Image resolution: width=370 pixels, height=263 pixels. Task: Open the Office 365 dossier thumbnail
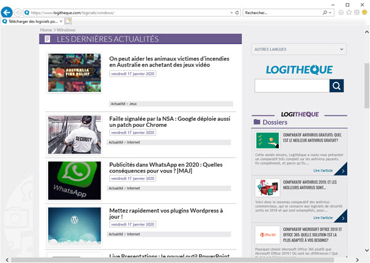[268, 235]
